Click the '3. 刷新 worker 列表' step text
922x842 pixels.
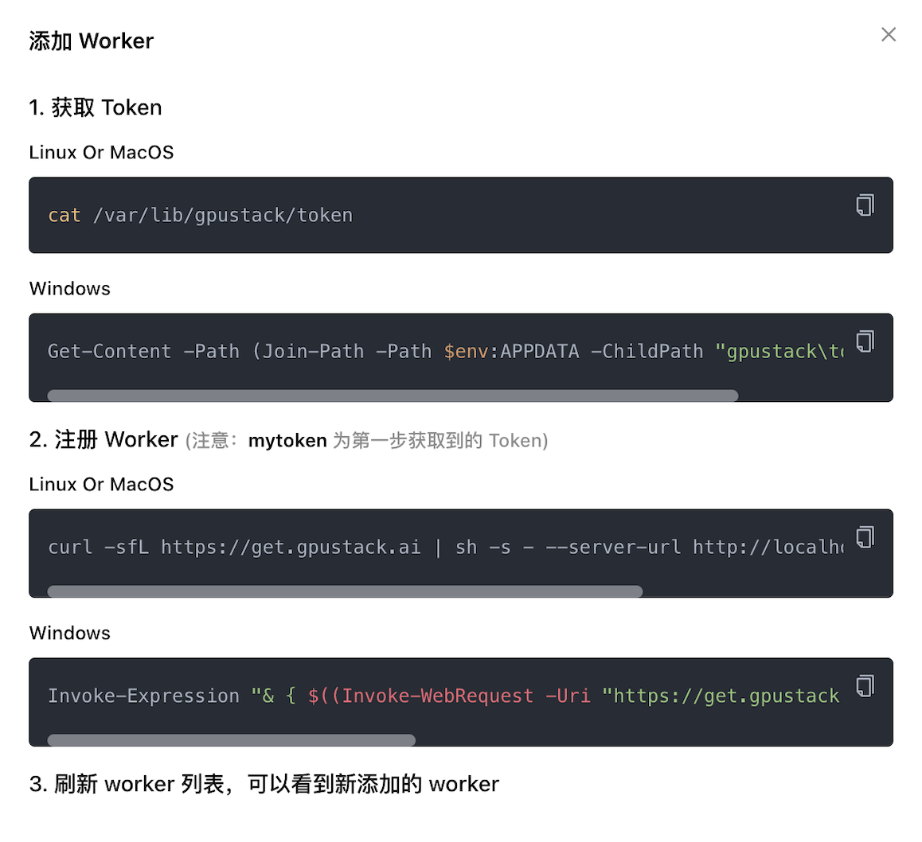264,784
